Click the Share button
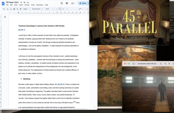Image resolution: width=174 pixels, height=113 pixels. [83, 3]
